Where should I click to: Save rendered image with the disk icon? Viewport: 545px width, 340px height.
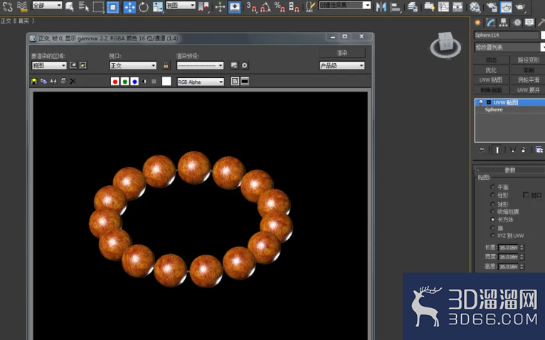34,81
